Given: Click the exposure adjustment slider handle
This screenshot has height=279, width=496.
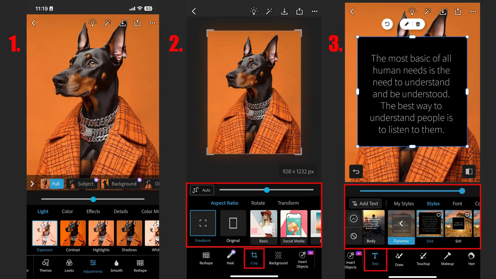Looking at the screenshot, I should [93, 199].
